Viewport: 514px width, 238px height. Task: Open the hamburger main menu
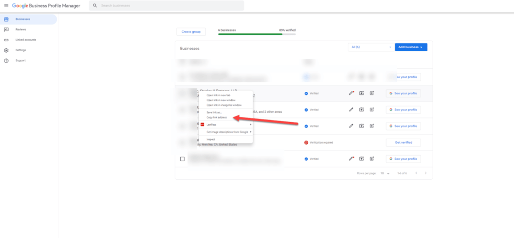[x=6, y=6]
